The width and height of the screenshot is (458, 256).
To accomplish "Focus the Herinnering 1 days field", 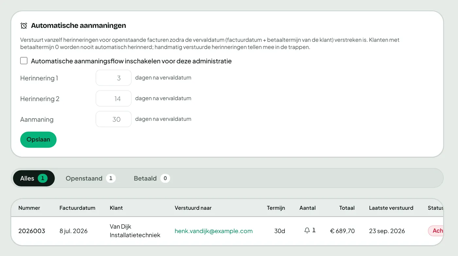I will pos(114,78).
